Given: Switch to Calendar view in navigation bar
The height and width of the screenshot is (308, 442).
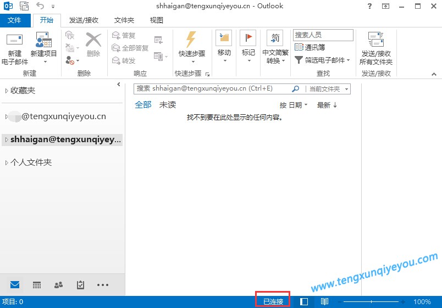Looking at the screenshot, I should point(37,285).
